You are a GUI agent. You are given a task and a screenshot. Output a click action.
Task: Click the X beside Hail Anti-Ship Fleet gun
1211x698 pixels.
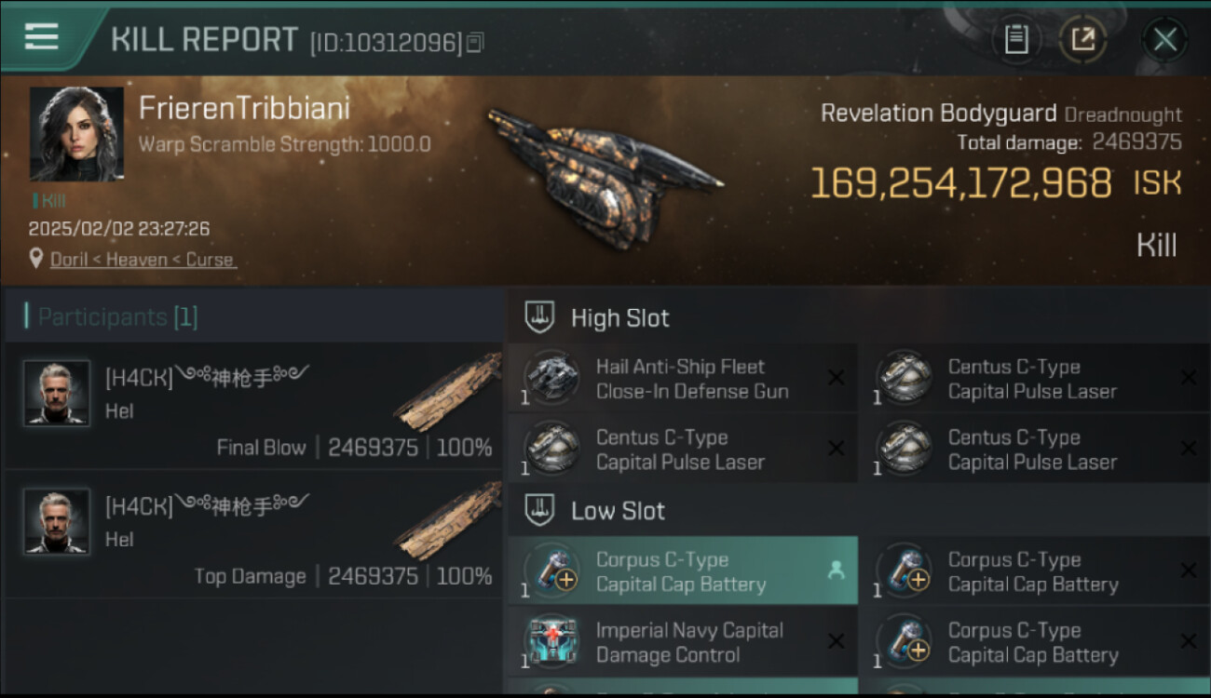(x=836, y=377)
